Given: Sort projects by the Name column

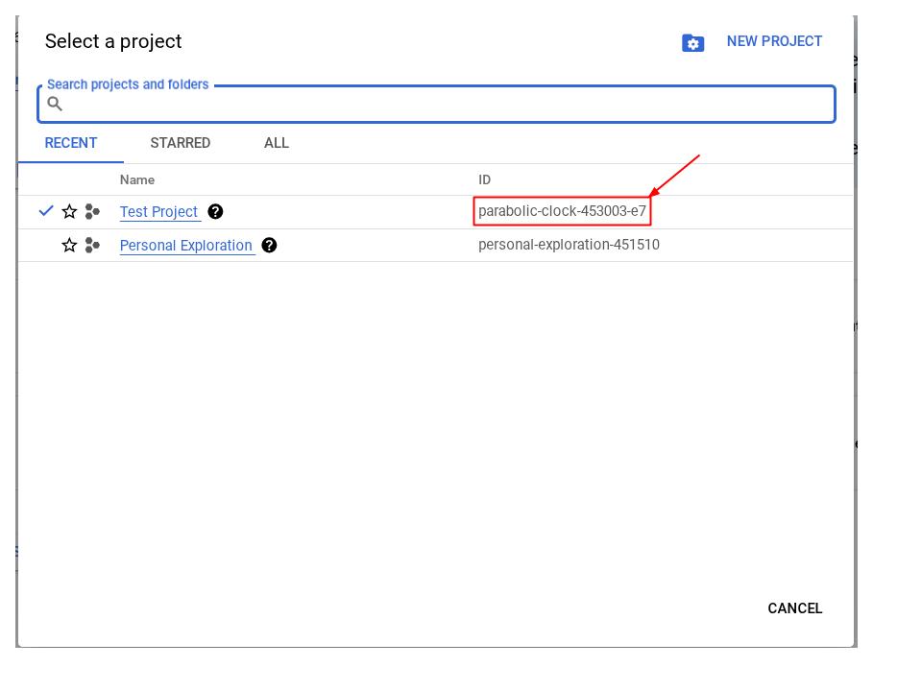Looking at the screenshot, I should pyautogui.click(x=136, y=179).
